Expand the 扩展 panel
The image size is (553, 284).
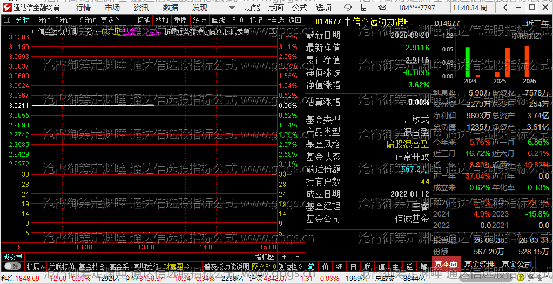coord(36,266)
